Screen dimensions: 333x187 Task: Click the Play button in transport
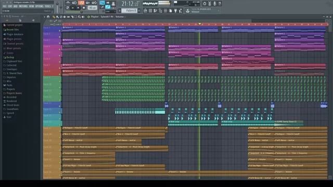pyautogui.click(x=73, y=8)
